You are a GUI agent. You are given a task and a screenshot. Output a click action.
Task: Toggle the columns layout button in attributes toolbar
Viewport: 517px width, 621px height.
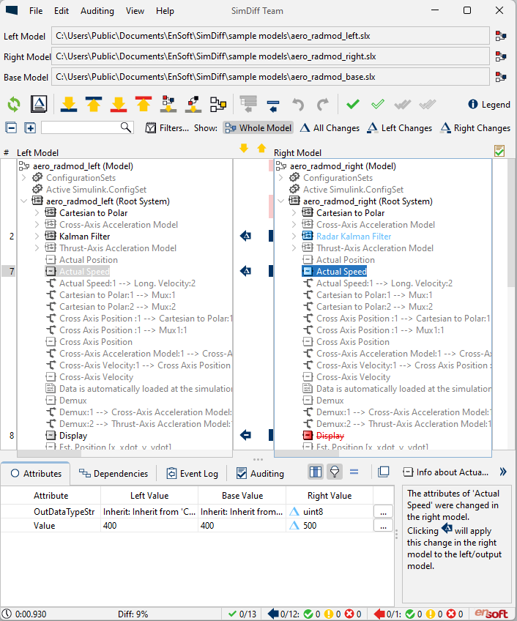click(316, 472)
